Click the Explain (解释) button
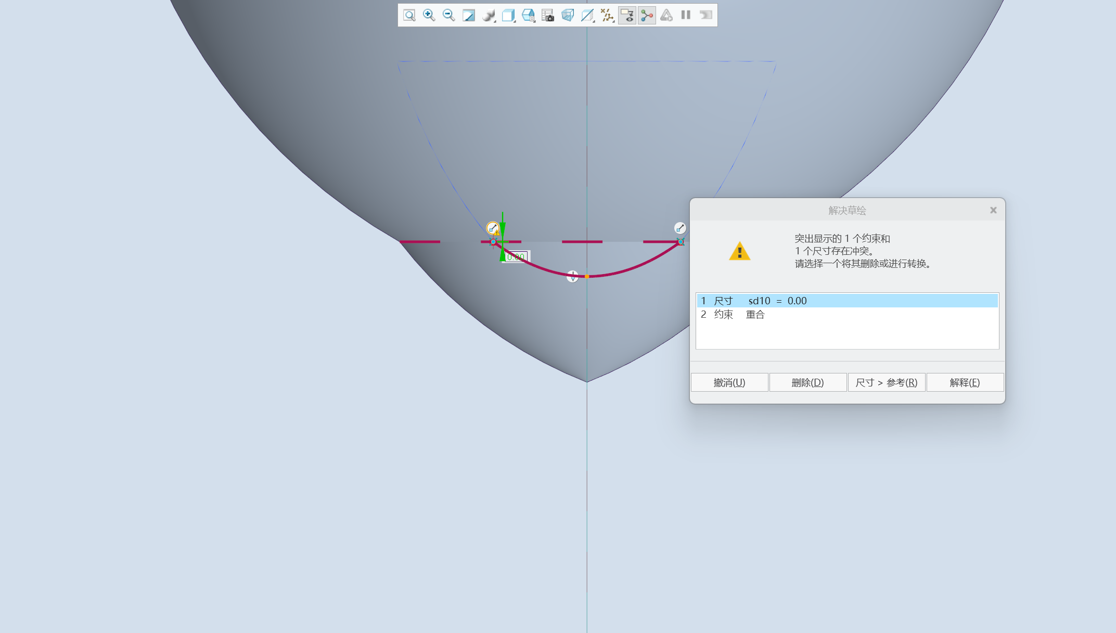This screenshot has width=1116, height=633. pyautogui.click(x=965, y=382)
